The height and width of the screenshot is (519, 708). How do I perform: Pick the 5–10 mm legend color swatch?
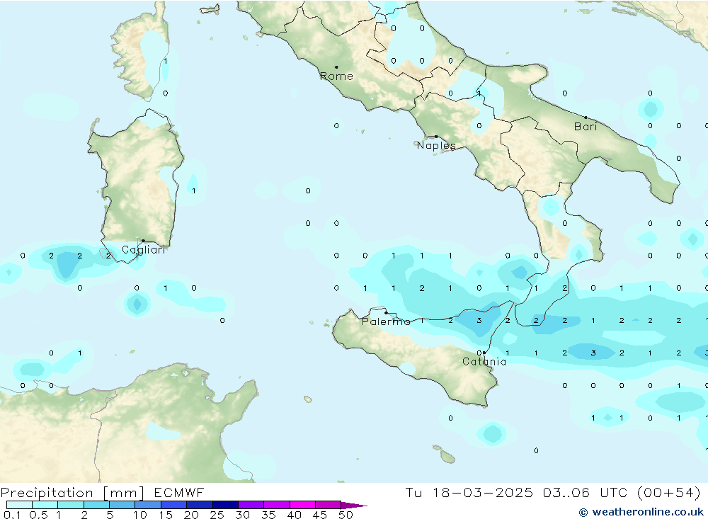tap(122, 505)
